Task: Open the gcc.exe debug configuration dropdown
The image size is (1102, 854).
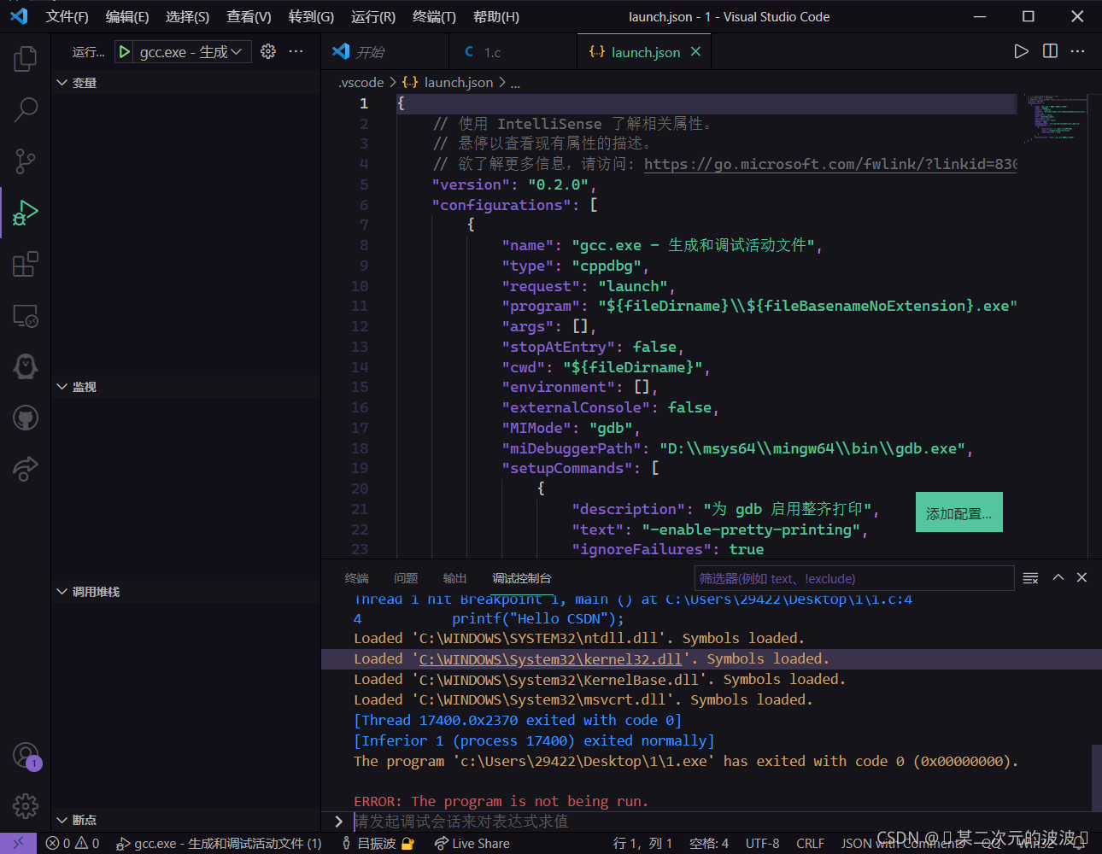Action: pyautogui.click(x=191, y=52)
